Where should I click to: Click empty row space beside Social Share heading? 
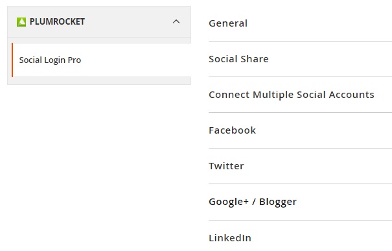(x=330, y=59)
